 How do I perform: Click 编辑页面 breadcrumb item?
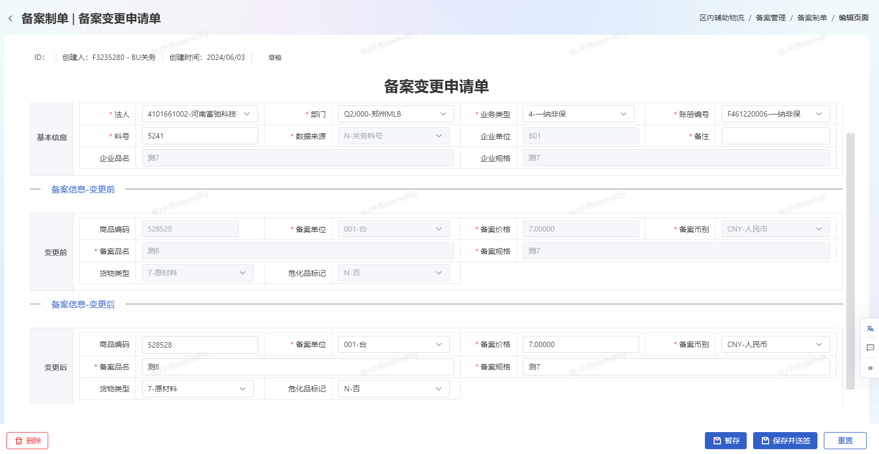tap(854, 18)
